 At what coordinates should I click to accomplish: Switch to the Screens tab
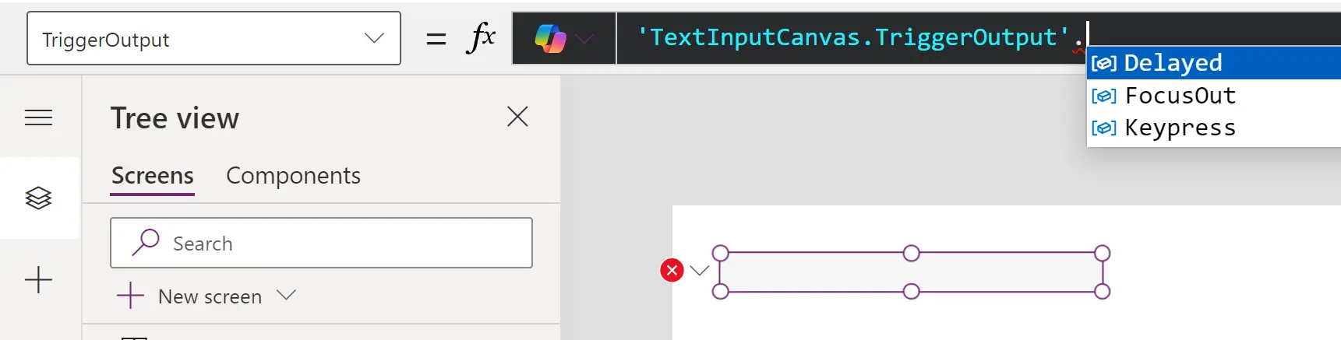tap(152, 176)
